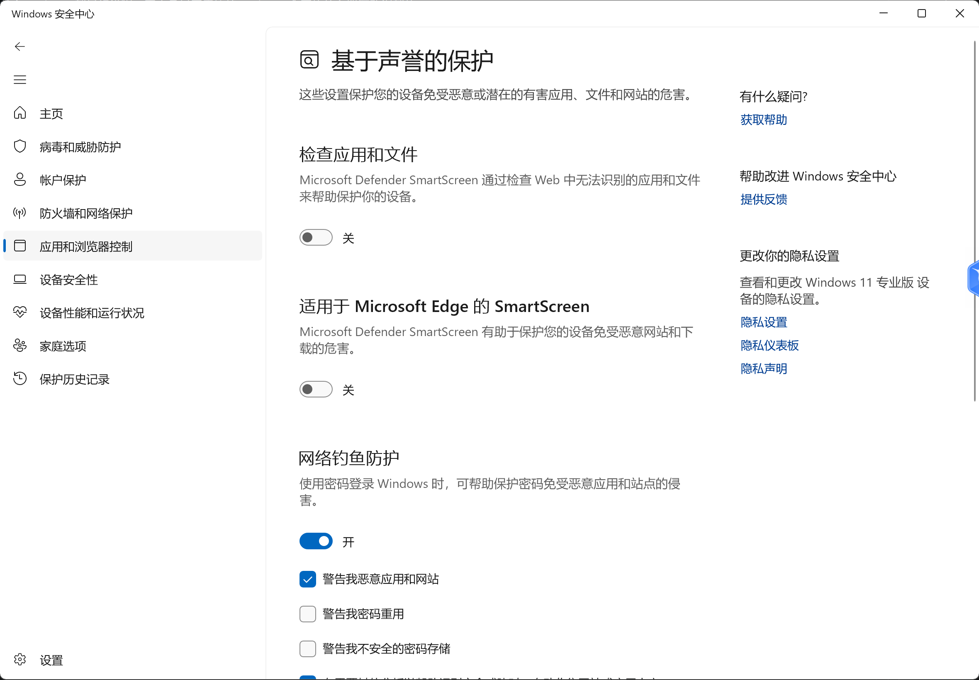Click the virus protection shield icon
The width and height of the screenshot is (979, 680).
point(20,146)
